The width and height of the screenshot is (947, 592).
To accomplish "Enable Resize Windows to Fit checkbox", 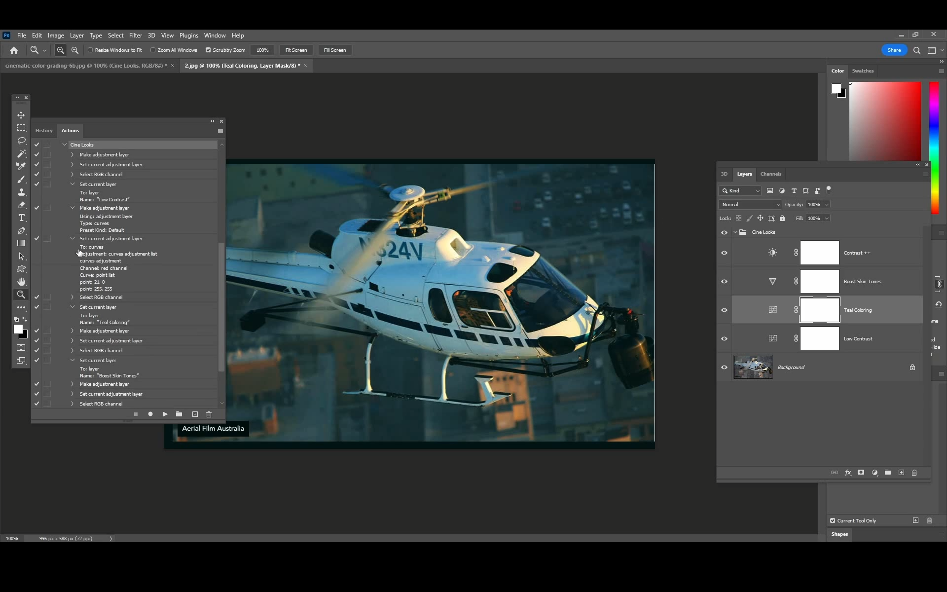I will tap(90, 50).
